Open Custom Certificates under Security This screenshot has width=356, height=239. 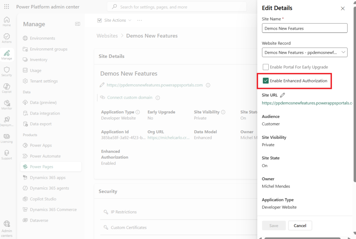click(129, 228)
